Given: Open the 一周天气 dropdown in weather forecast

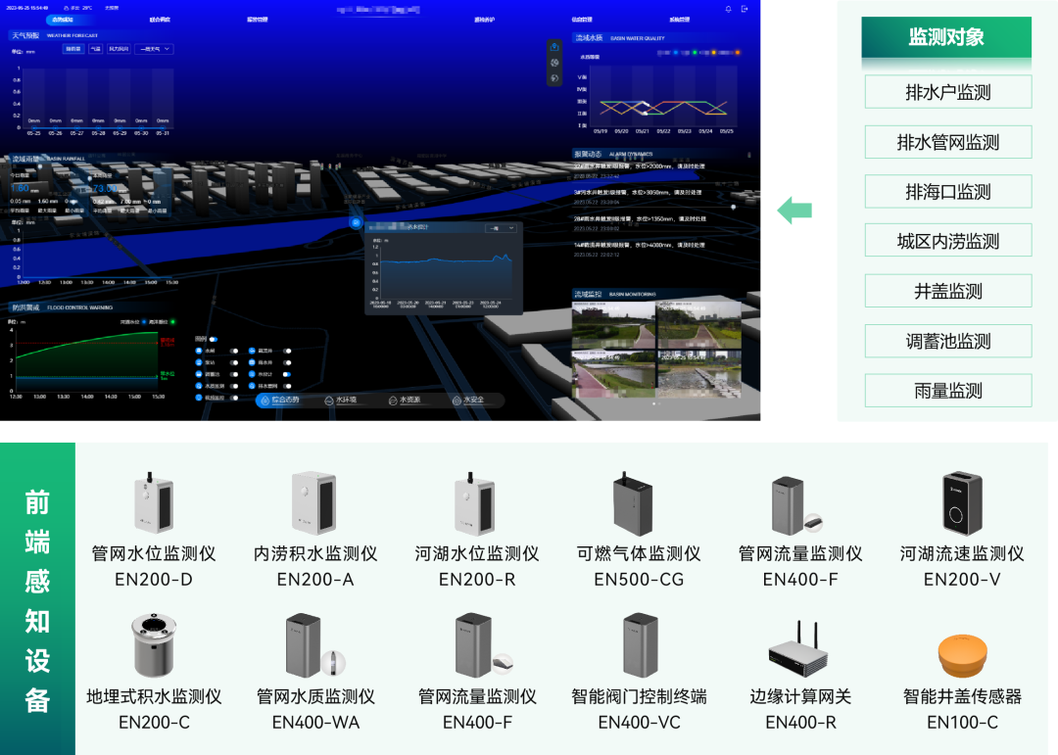Looking at the screenshot, I should [x=154, y=48].
